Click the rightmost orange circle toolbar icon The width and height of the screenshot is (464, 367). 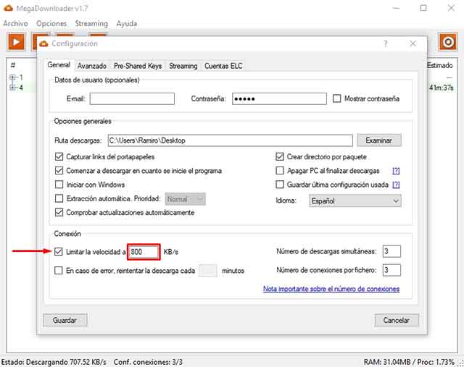click(x=448, y=41)
